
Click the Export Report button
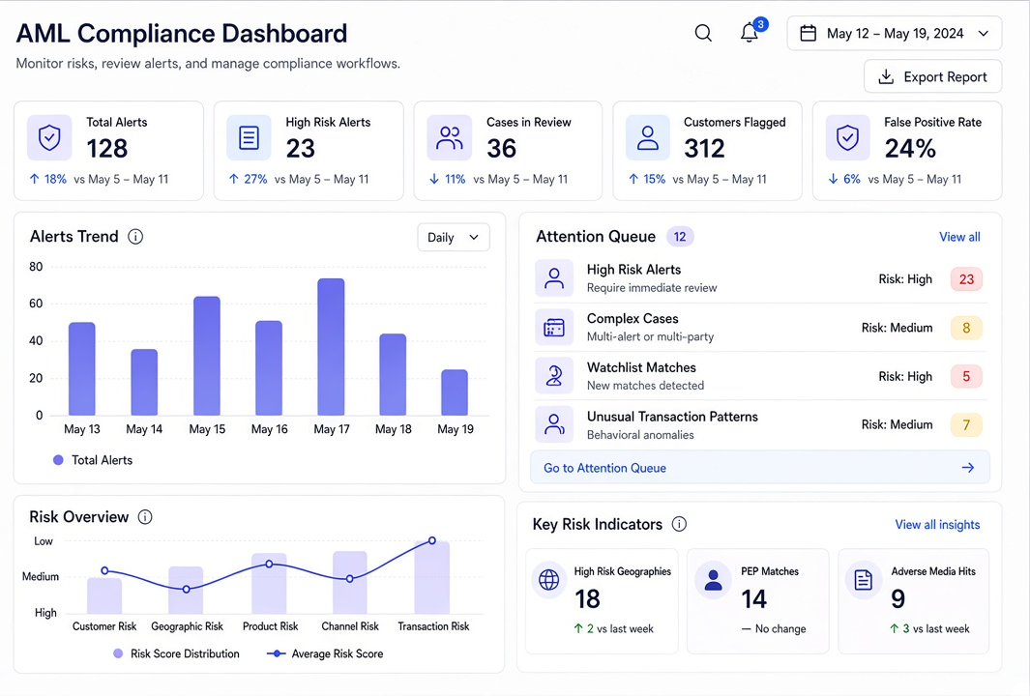point(932,76)
